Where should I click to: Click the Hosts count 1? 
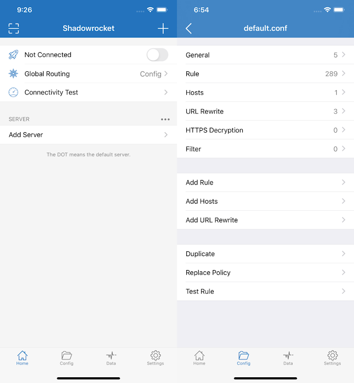click(336, 92)
